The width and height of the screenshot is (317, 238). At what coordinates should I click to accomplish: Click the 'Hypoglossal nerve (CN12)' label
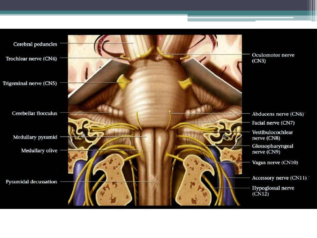(273, 191)
